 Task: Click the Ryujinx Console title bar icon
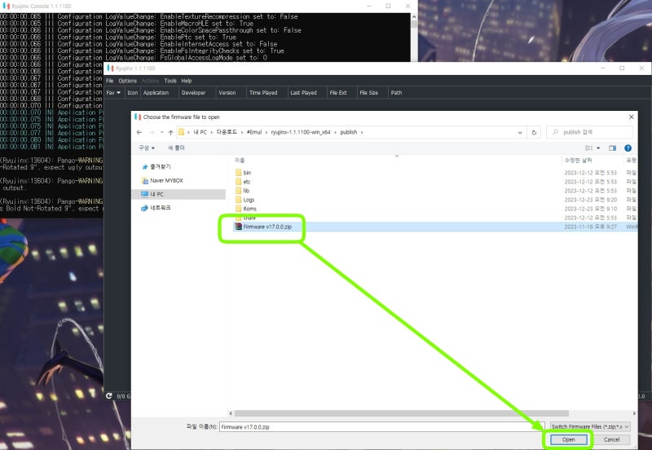point(7,6)
